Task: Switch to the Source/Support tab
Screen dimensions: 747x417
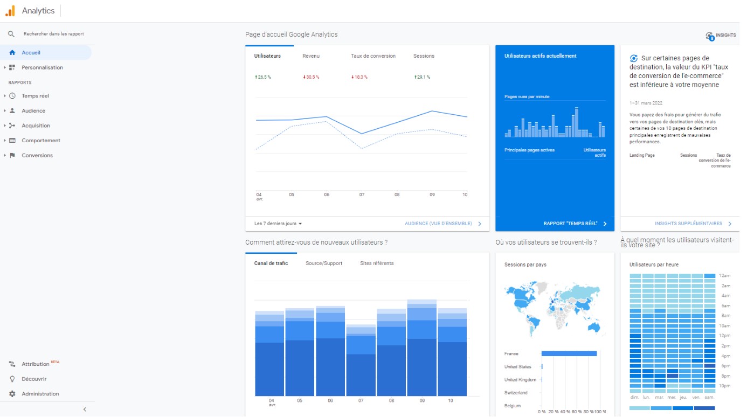Action: click(324, 263)
